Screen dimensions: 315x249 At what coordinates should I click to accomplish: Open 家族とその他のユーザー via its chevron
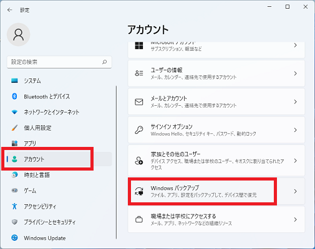tap(295, 161)
